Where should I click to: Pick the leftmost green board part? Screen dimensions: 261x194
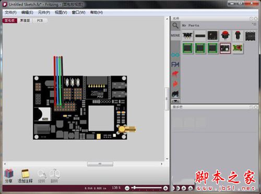[x=187, y=48]
